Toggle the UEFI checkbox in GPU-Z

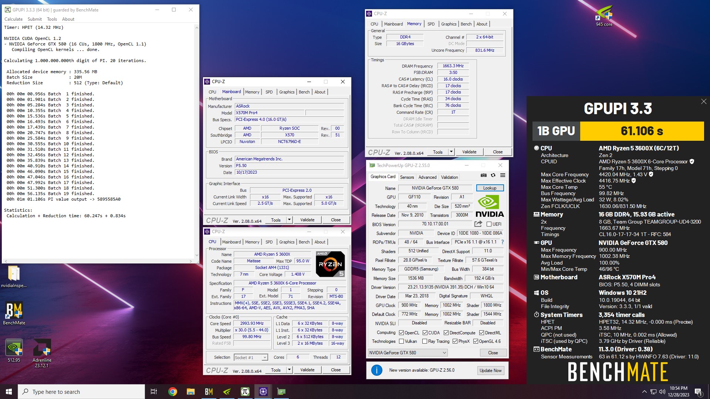tap(489, 224)
